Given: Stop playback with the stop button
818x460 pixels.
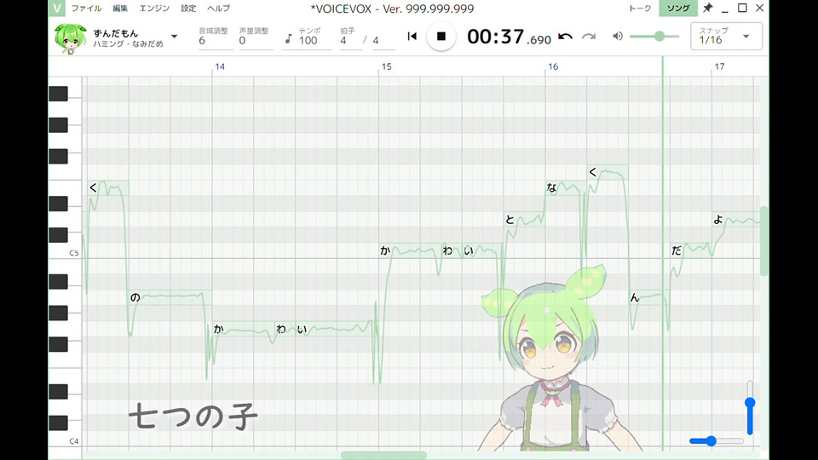Looking at the screenshot, I should click(441, 36).
